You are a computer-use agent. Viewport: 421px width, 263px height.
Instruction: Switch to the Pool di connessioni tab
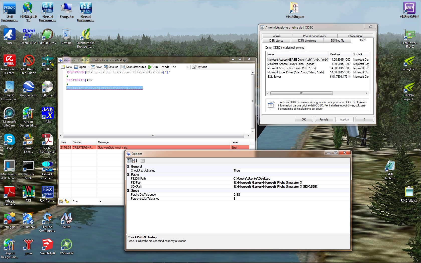(314, 36)
